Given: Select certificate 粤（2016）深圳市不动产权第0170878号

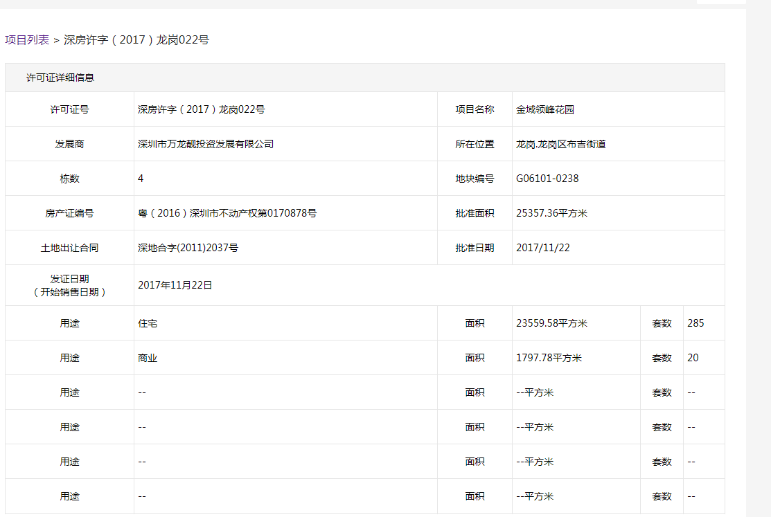Looking at the screenshot, I should (227, 213).
